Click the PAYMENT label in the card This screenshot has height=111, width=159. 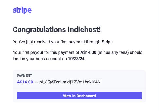24,76
